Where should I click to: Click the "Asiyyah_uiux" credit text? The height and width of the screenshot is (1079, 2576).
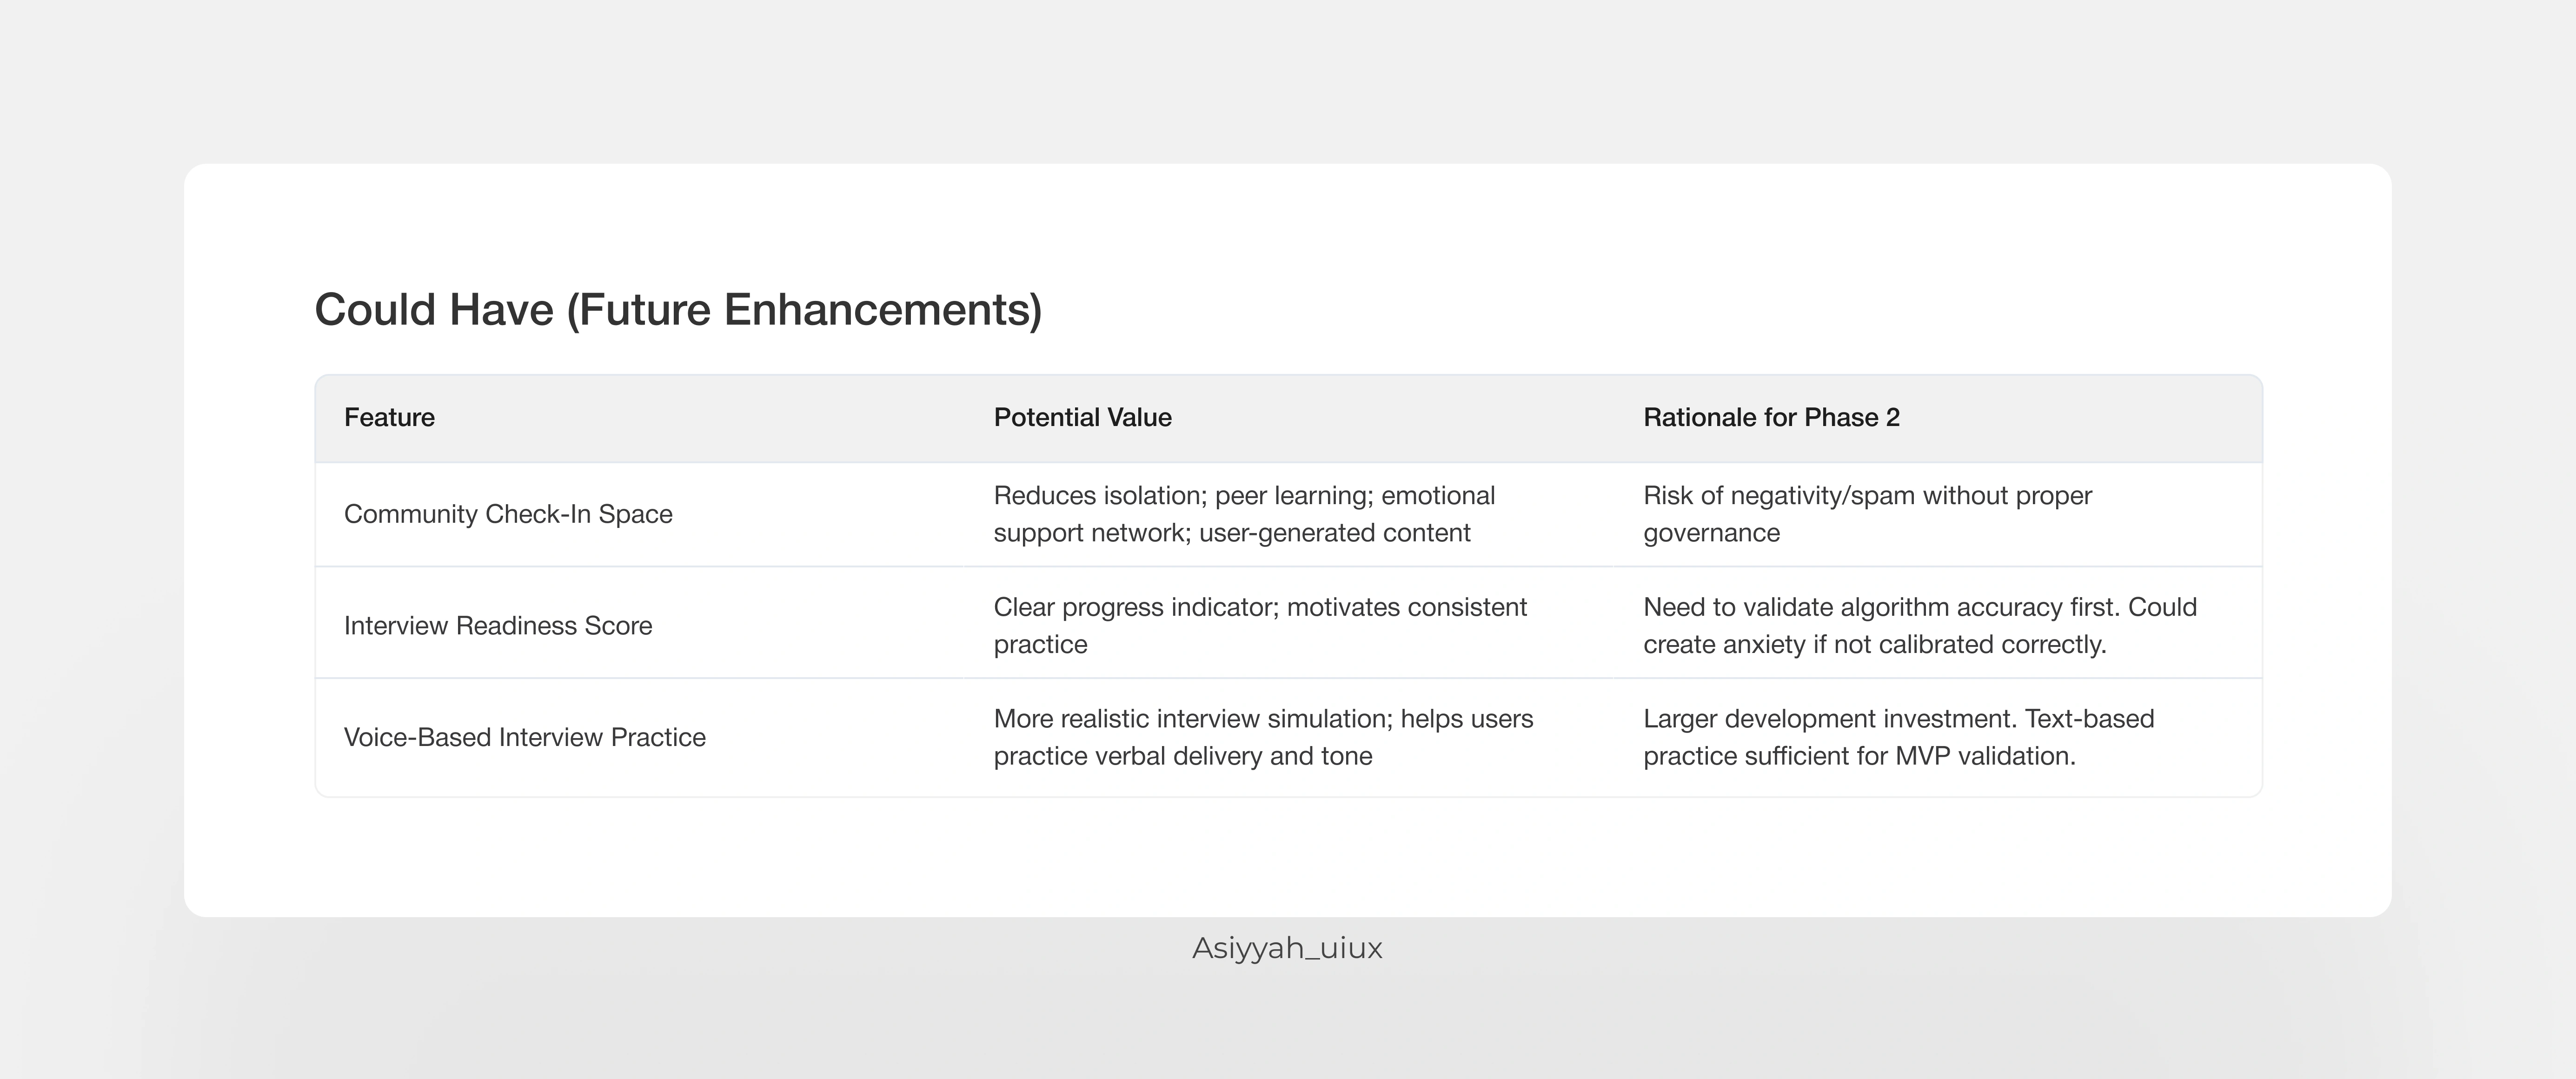click(x=1287, y=948)
